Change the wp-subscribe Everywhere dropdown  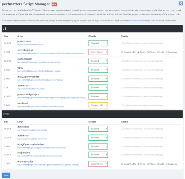pos(98,164)
